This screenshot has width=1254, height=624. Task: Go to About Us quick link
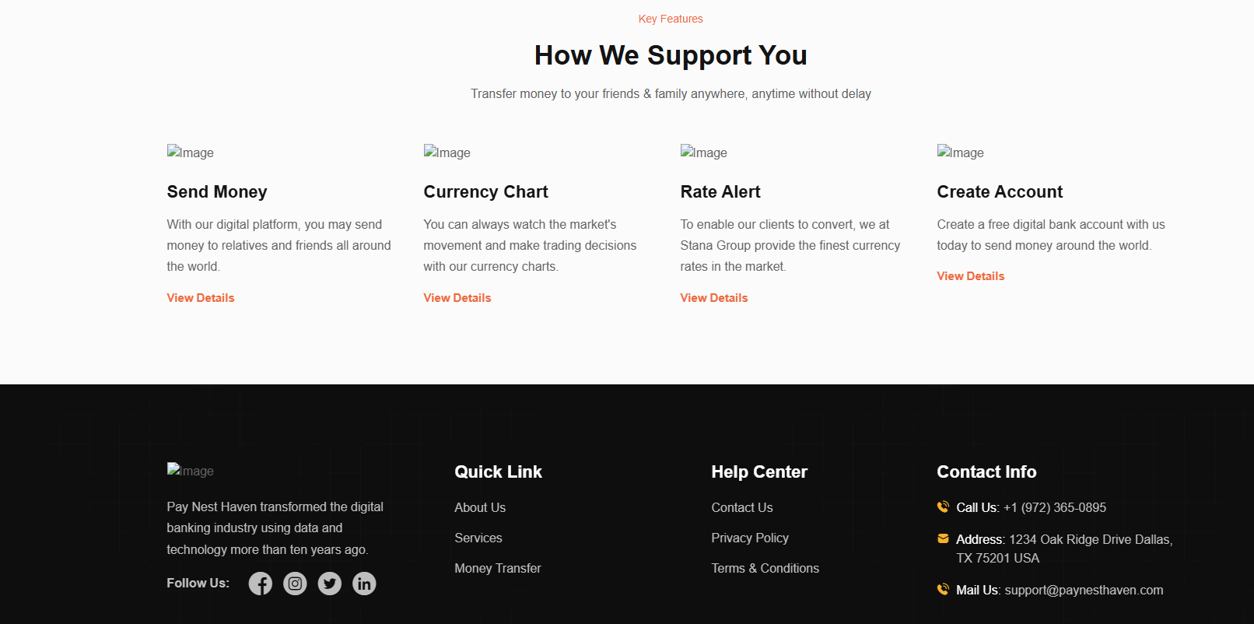tap(480, 507)
